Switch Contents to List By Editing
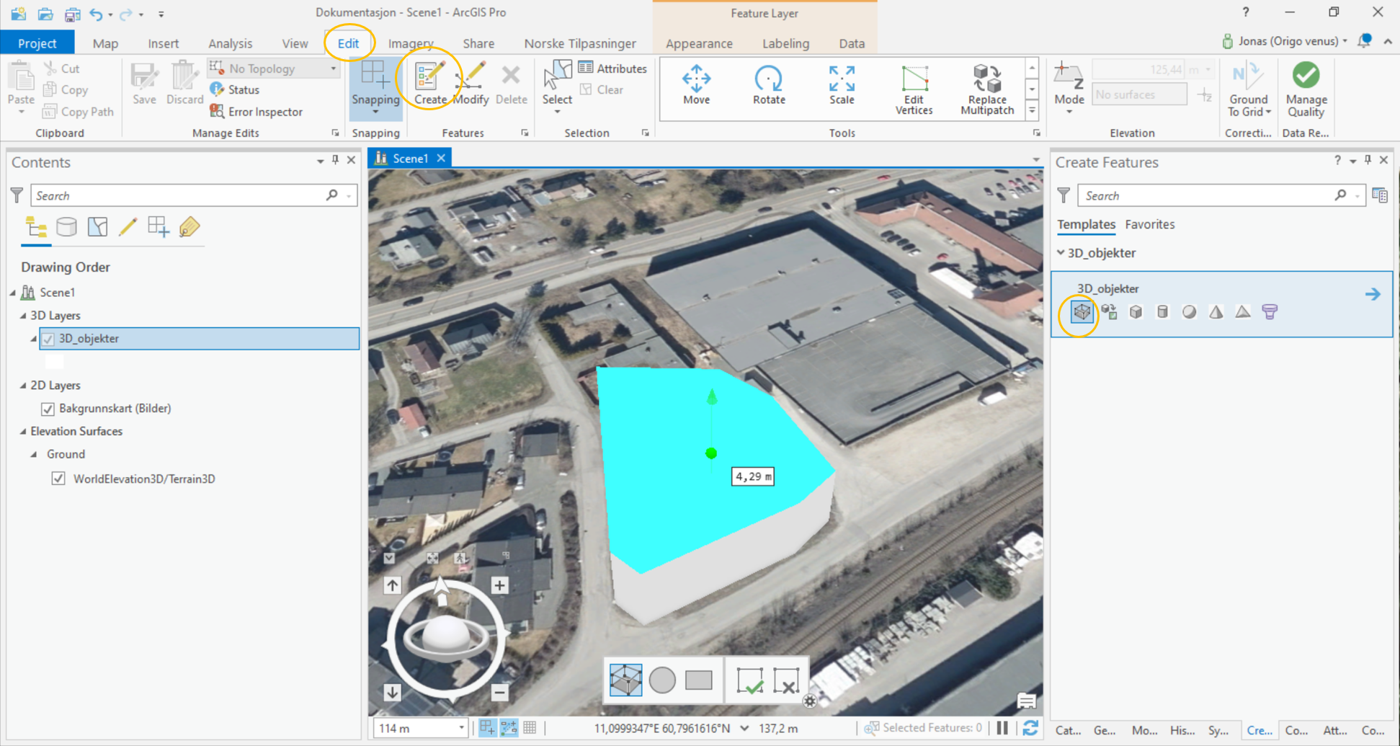Image resolution: width=1400 pixels, height=746 pixels. pos(128,228)
